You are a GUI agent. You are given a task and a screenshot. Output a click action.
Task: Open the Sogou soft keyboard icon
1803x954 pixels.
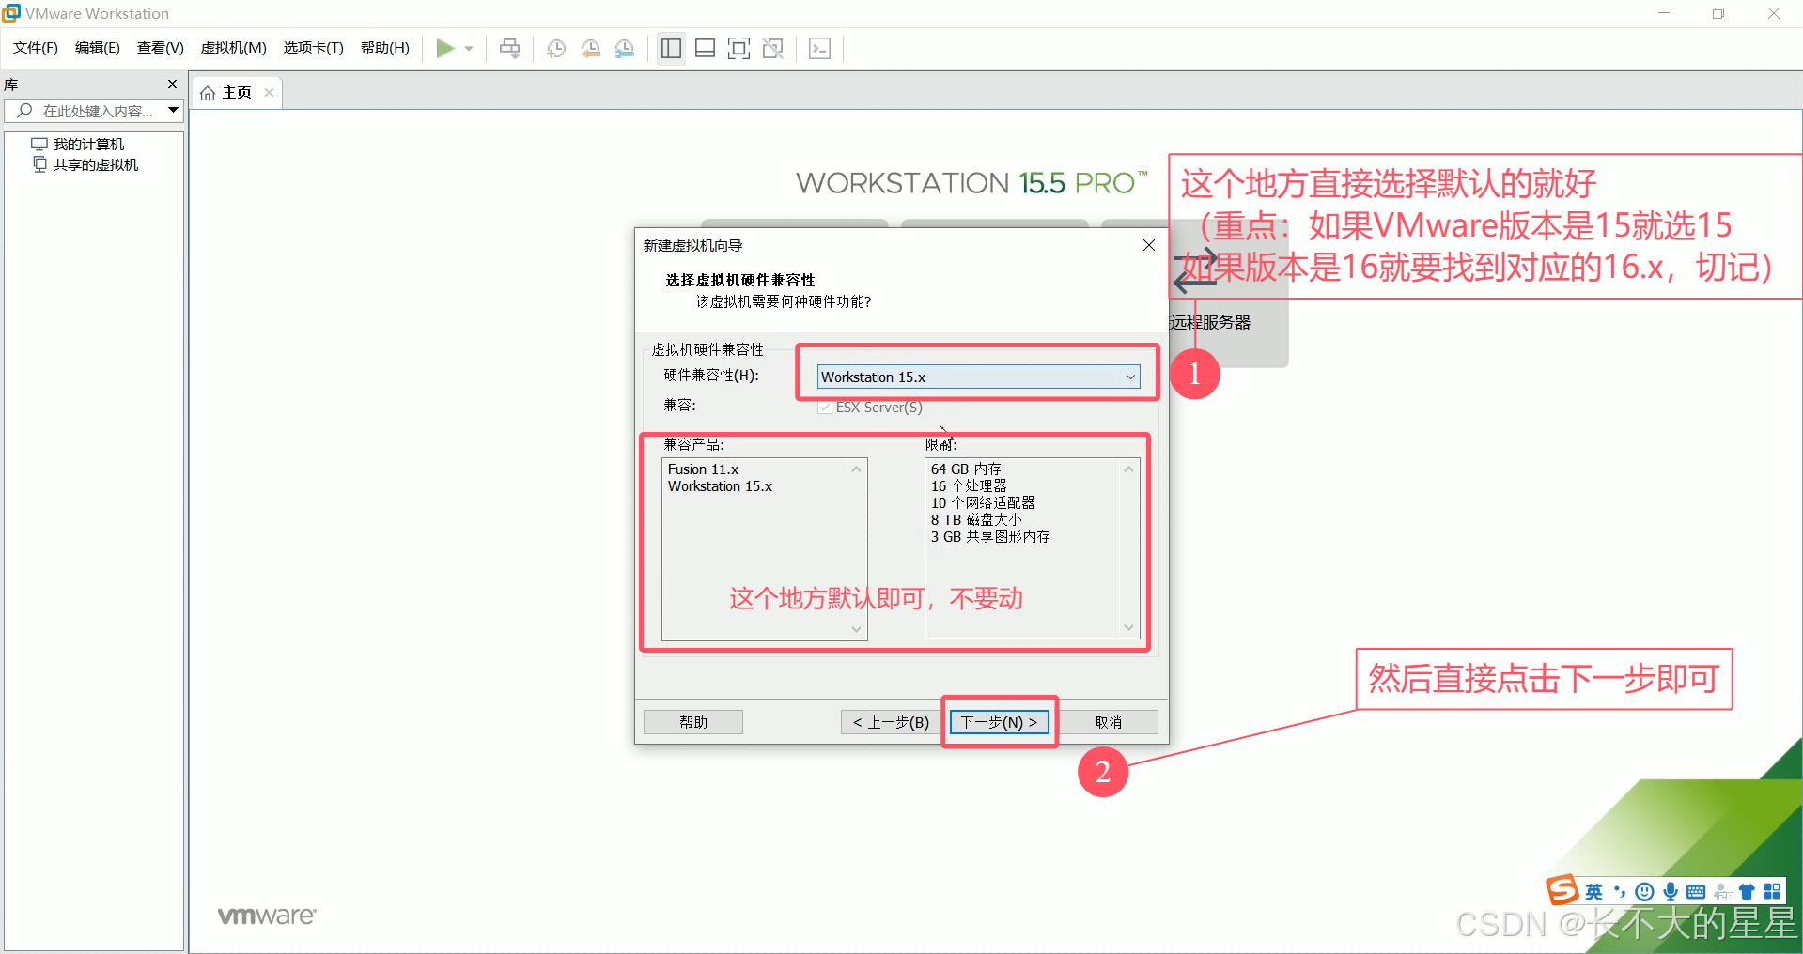click(1696, 891)
